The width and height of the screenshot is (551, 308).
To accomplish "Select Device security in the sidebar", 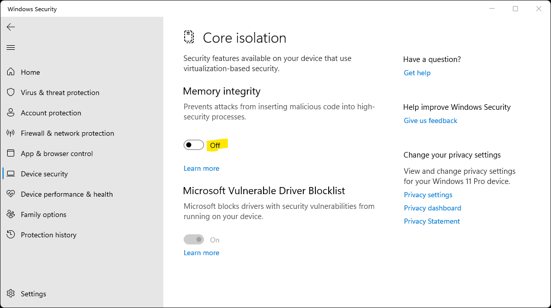I will pyautogui.click(x=44, y=174).
